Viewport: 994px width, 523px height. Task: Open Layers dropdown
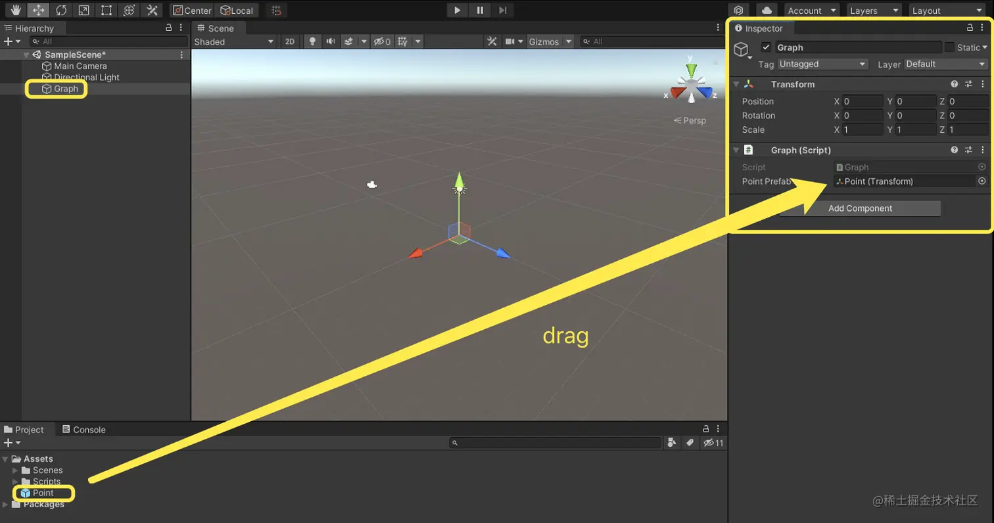point(874,11)
